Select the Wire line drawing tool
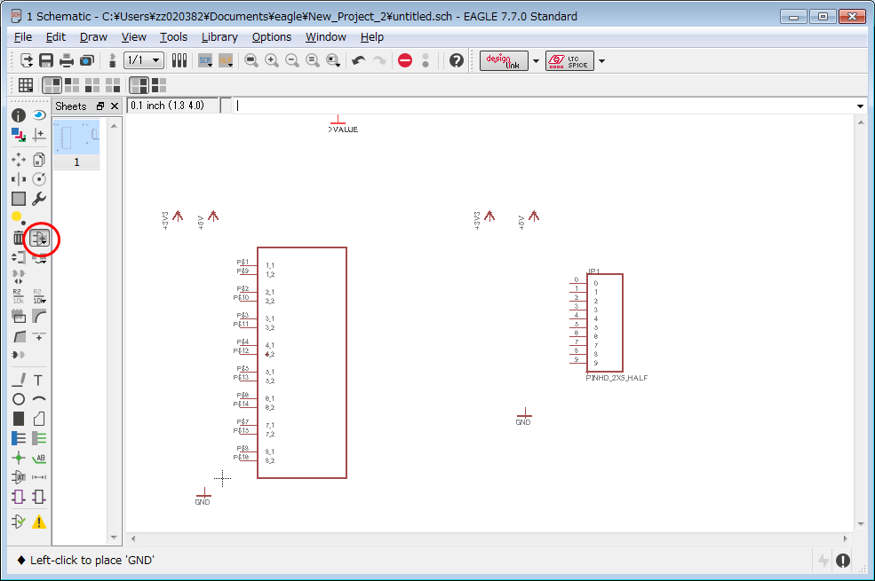The width and height of the screenshot is (875, 581). pyautogui.click(x=19, y=380)
